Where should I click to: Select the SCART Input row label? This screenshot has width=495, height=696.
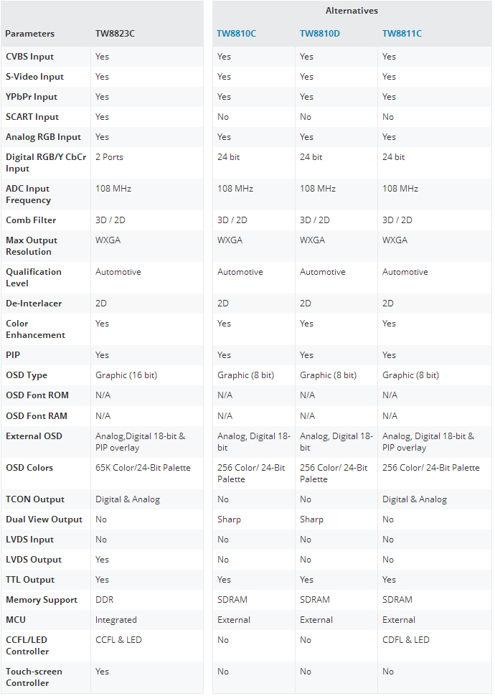click(32, 117)
